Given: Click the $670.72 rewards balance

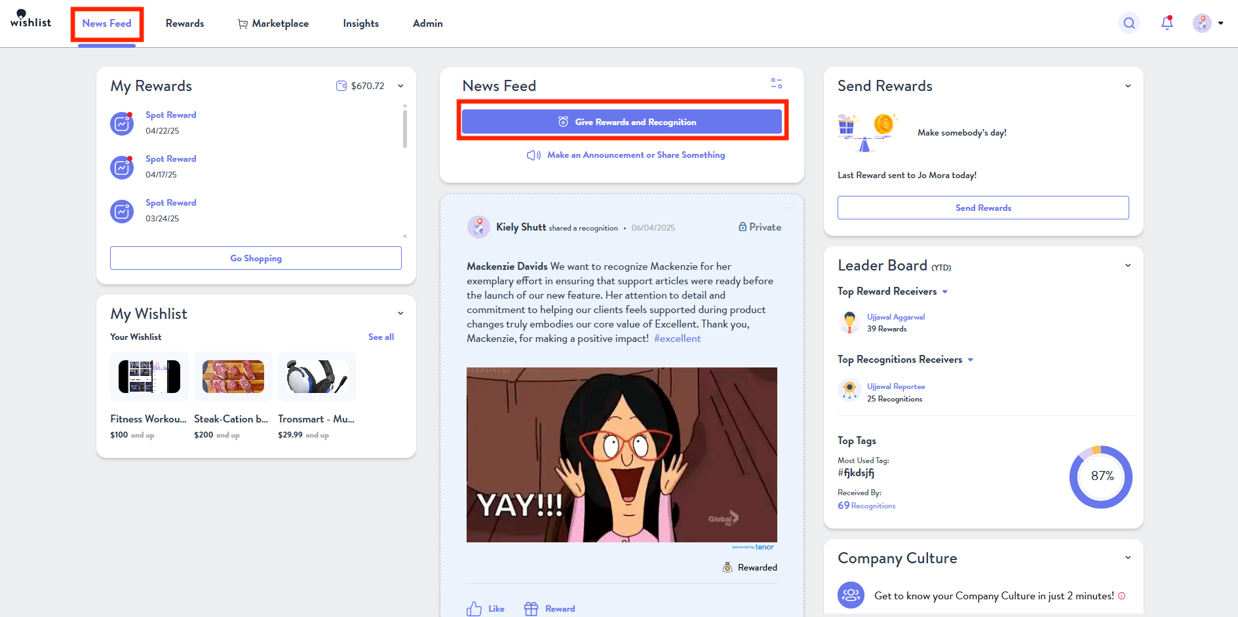Looking at the screenshot, I should pos(368,86).
